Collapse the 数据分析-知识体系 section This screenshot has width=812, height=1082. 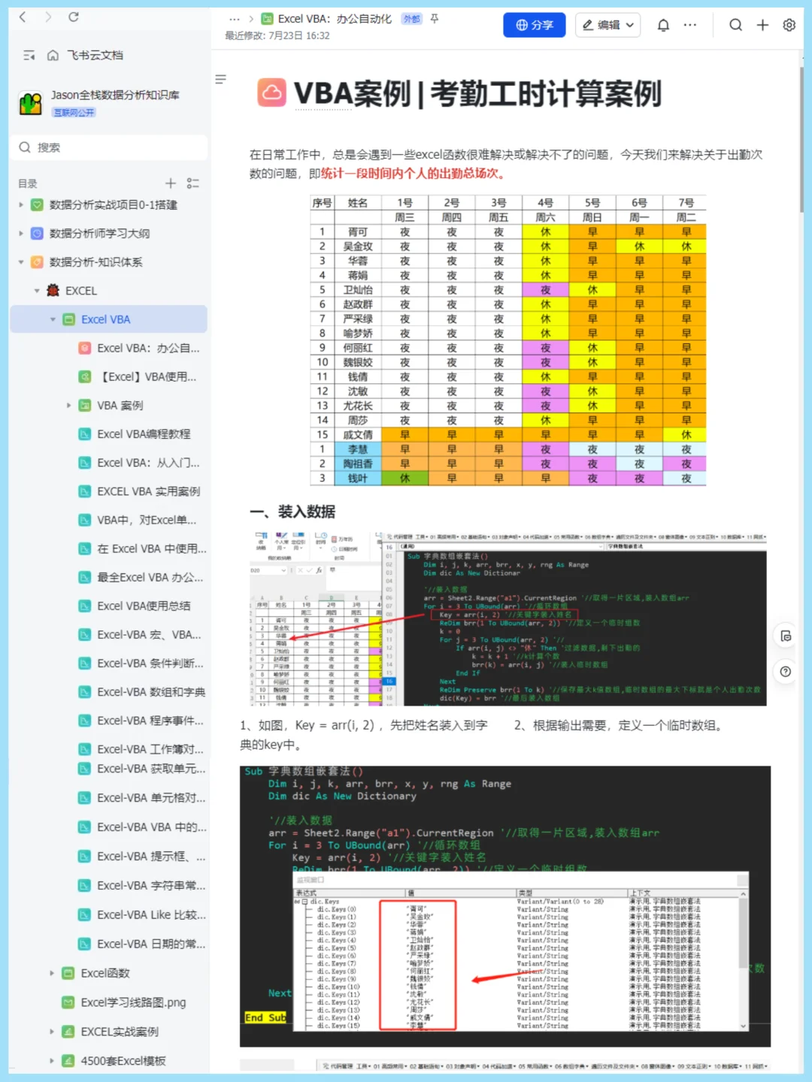tap(20, 262)
